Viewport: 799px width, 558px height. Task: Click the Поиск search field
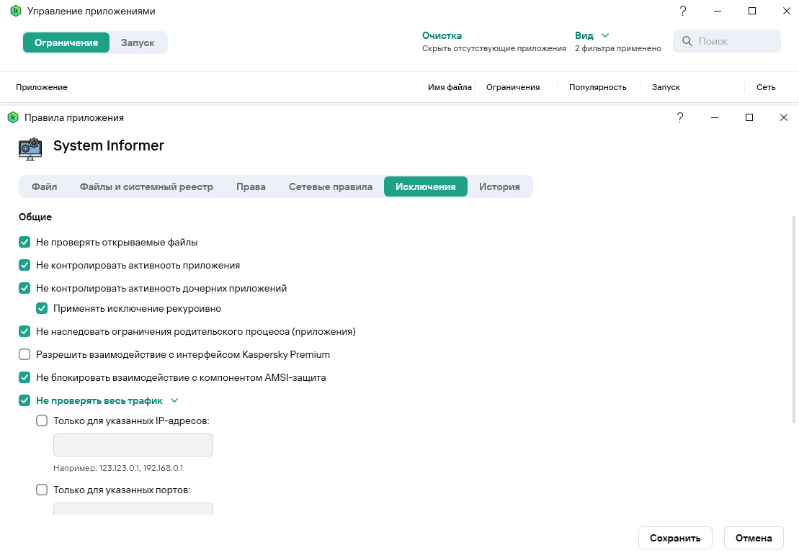tap(727, 41)
